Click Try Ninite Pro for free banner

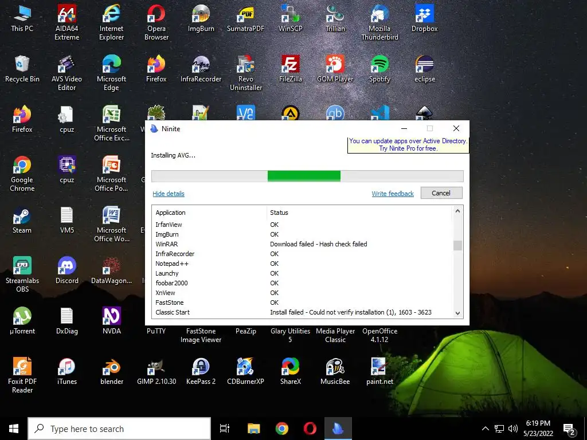pos(408,145)
